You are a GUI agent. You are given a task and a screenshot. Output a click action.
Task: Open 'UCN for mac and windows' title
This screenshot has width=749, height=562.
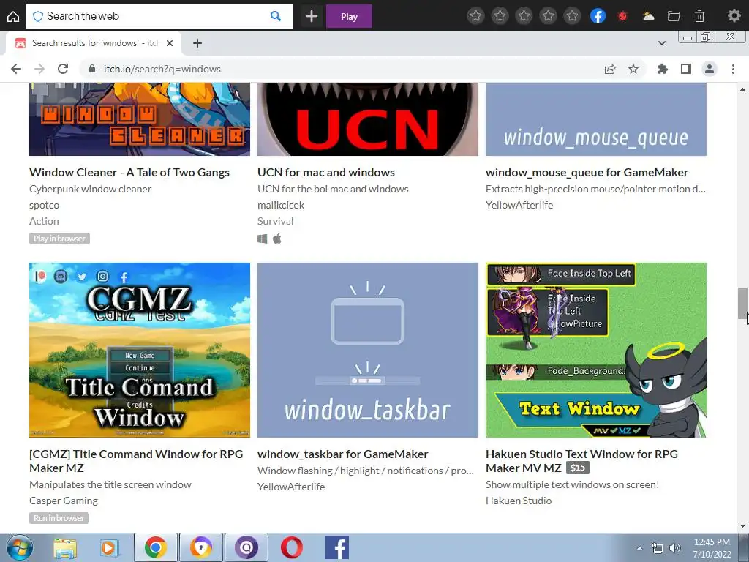coord(326,172)
